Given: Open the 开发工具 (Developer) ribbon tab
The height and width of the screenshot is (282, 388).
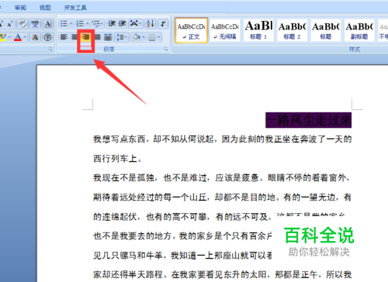Looking at the screenshot, I should 75,8.
